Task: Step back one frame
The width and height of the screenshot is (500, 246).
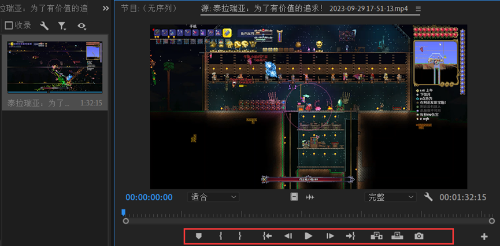Action: pyautogui.click(x=287, y=236)
